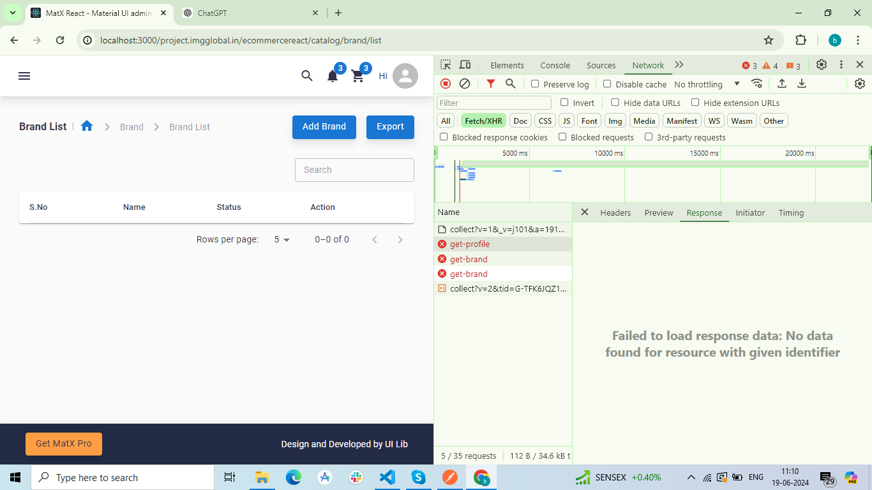Click the inspect element picker icon
The image size is (872, 490).
coord(446,65)
